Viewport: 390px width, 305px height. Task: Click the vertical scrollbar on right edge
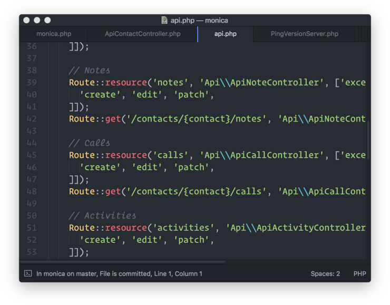368,140
